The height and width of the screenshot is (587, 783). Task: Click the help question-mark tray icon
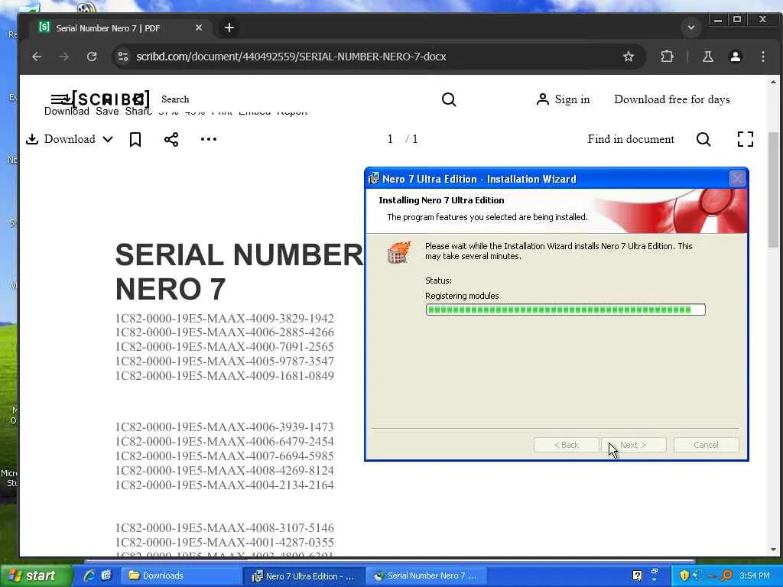[x=637, y=576]
